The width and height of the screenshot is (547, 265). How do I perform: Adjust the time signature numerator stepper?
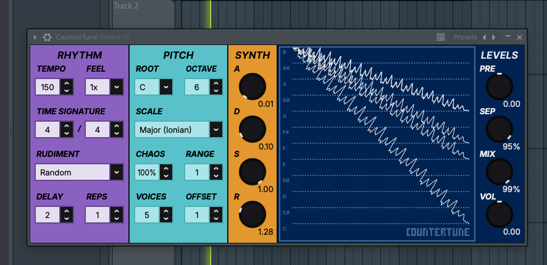[x=67, y=130]
